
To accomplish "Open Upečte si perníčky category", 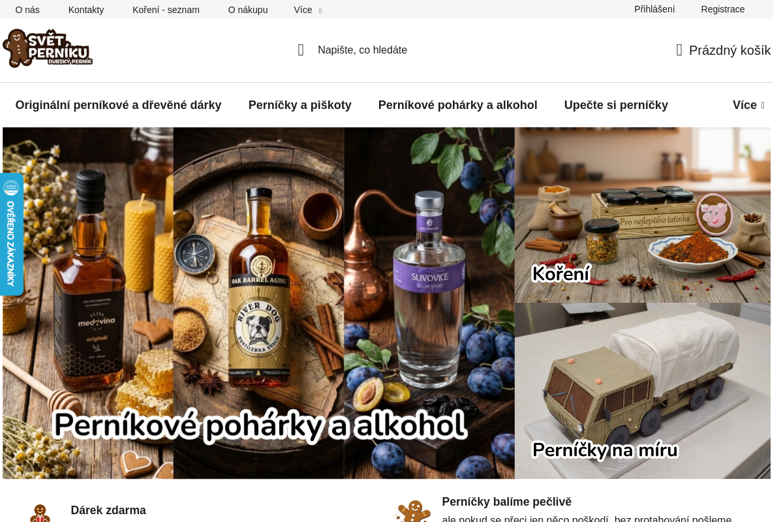I will 616,105.
